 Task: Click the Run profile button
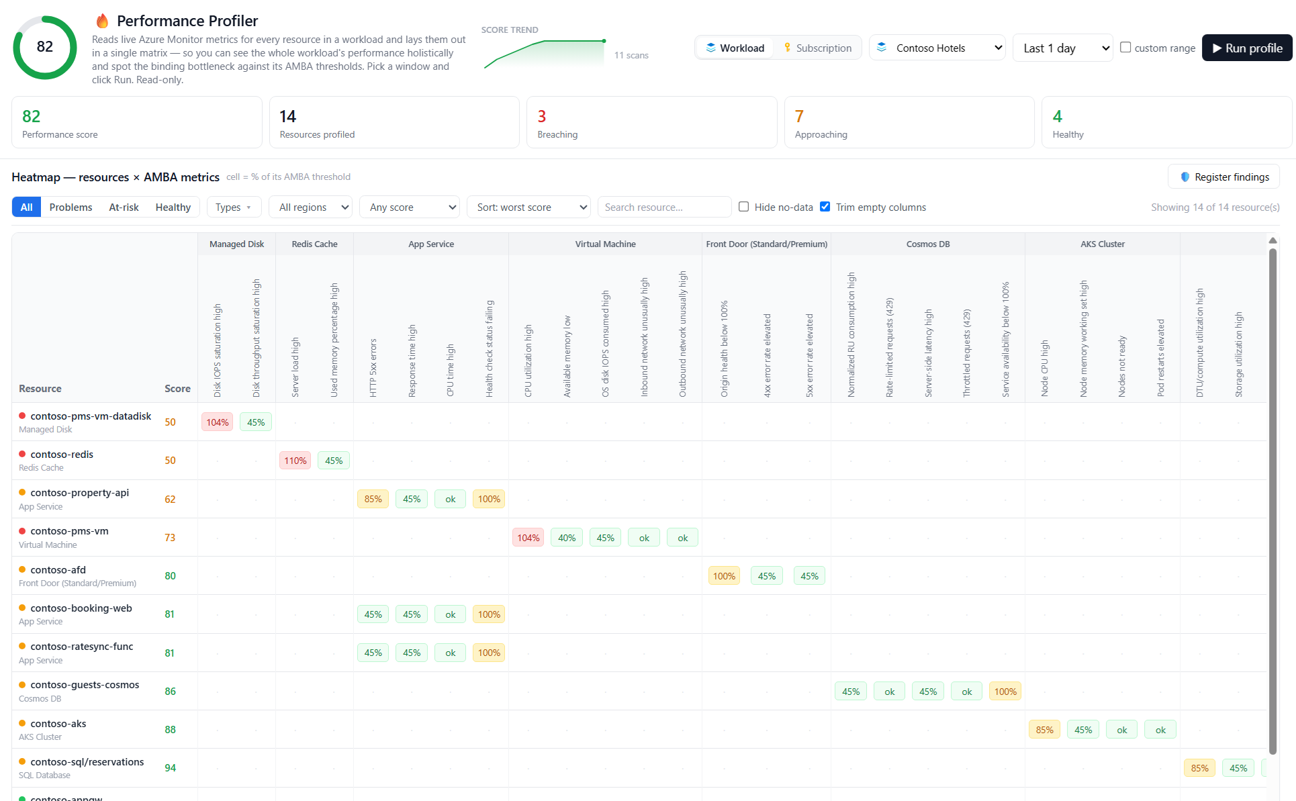click(x=1247, y=48)
